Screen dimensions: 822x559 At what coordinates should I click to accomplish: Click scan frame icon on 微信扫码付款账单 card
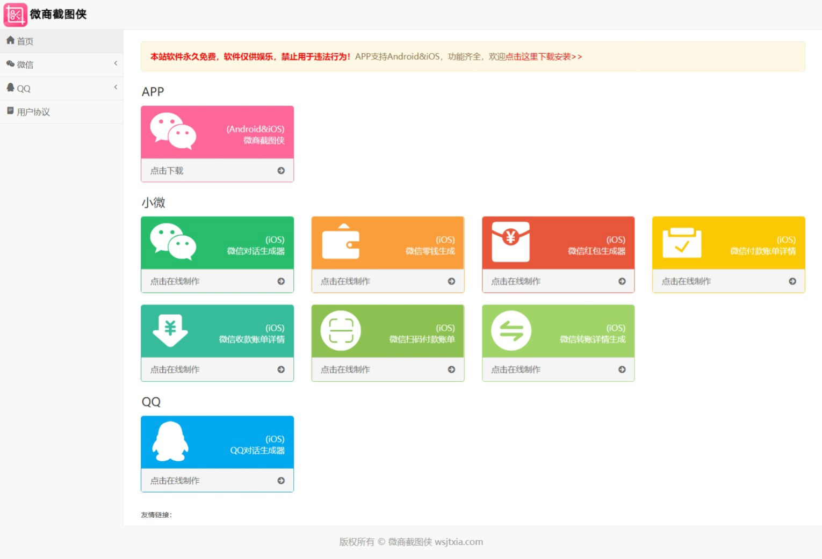click(341, 330)
